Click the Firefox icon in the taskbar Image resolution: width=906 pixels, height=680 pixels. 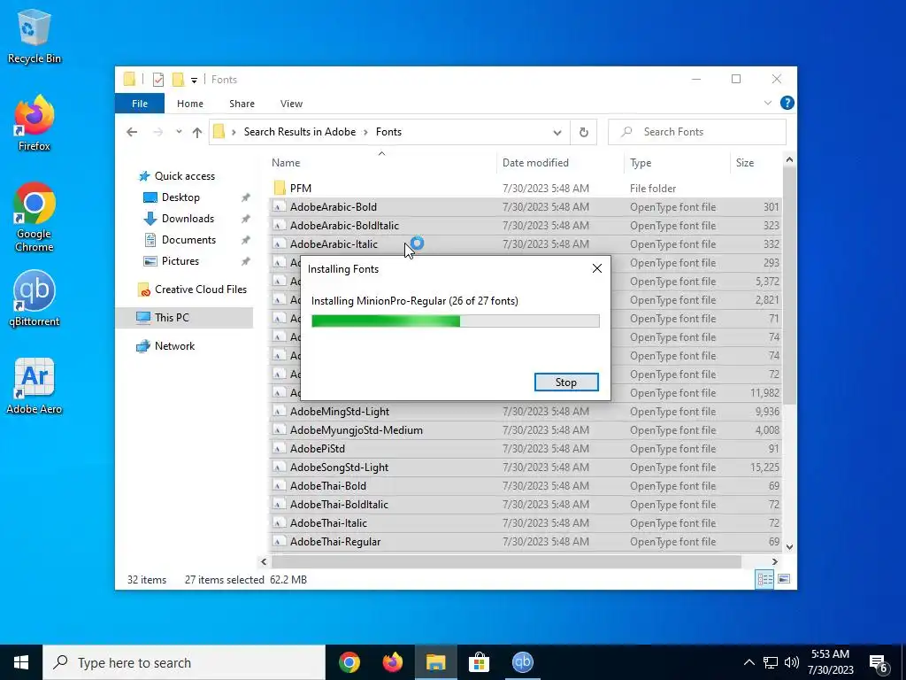point(393,662)
